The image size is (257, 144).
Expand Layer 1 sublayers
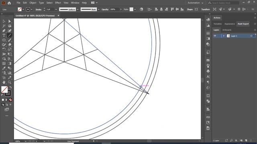[223, 36]
